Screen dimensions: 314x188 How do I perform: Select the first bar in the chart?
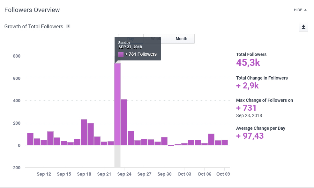[30, 139]
